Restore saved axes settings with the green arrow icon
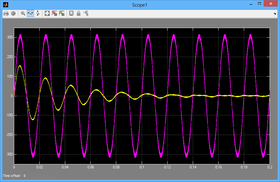280x182 pixels. tap(62, 14)
